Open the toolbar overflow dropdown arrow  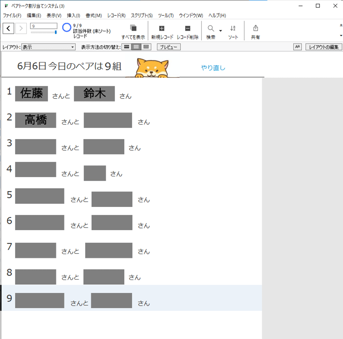(x=341, y=36)
